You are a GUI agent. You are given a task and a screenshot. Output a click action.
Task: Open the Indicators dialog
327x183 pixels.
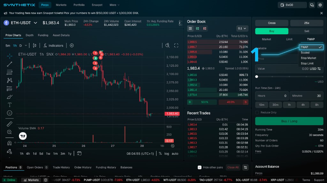(53, 45)
